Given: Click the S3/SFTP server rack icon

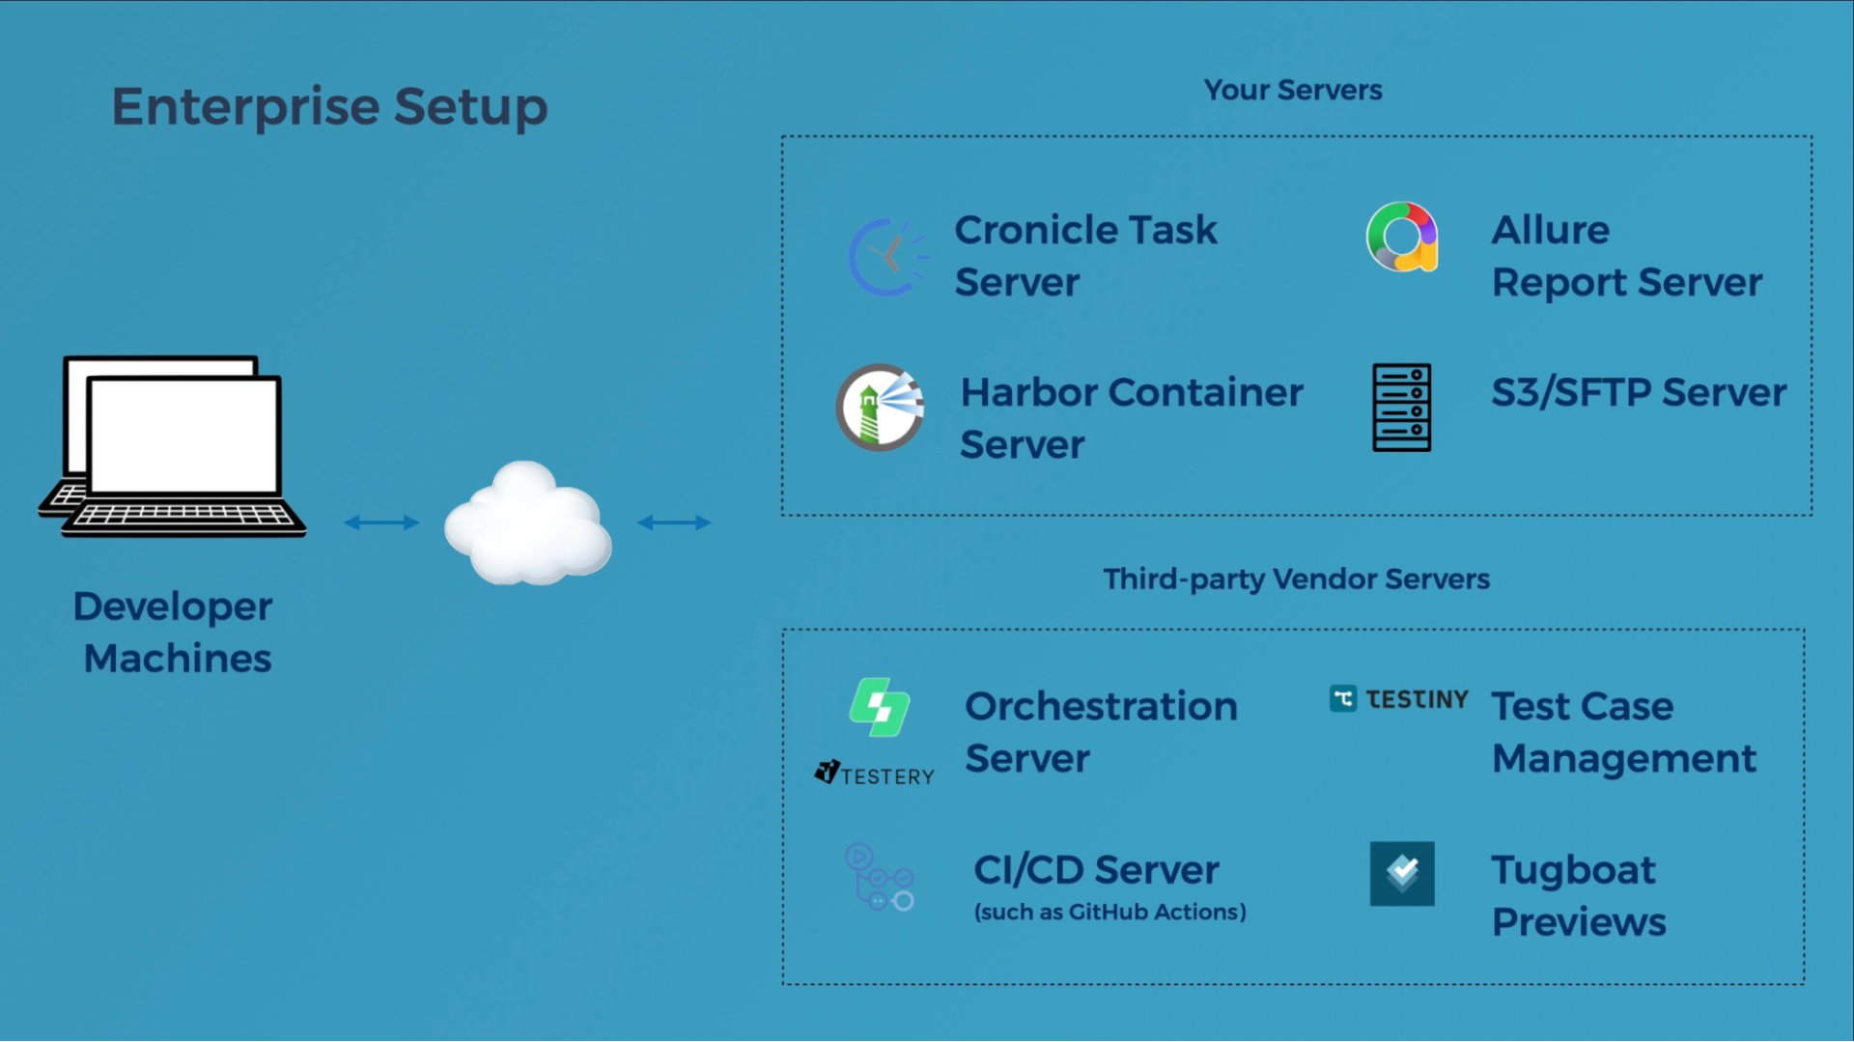Looking at the screenshot, I should pos(1402,408).
